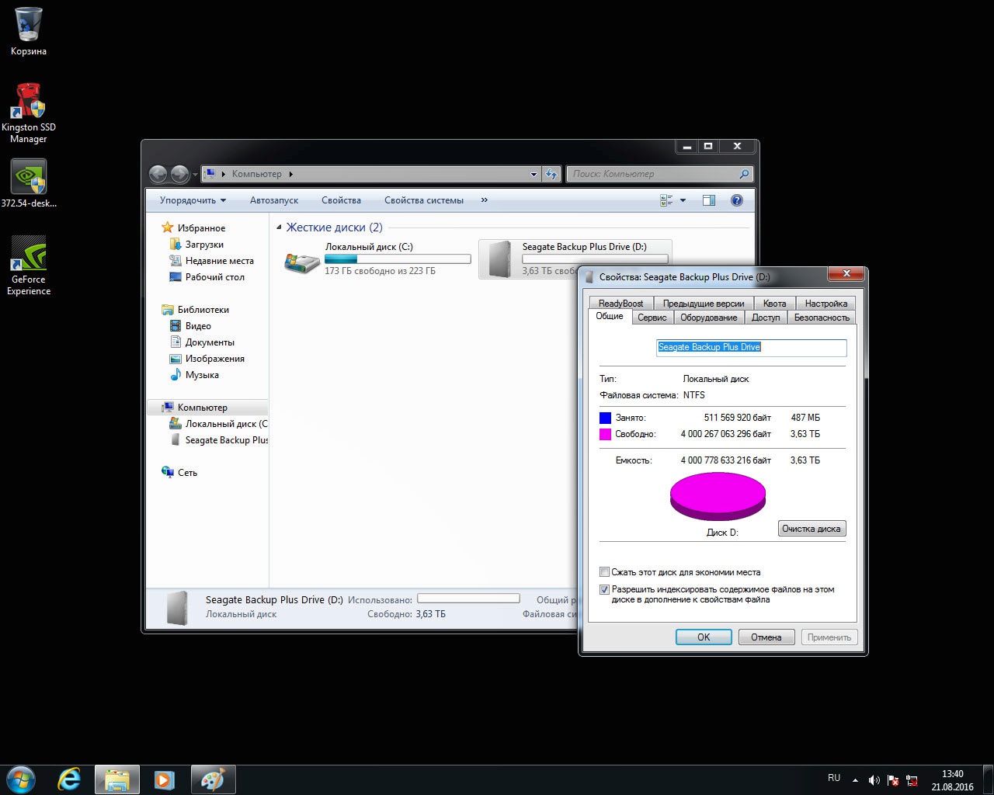Open Windows Media Player from the taskbar
This screenshot has width=994, height=795.
tap(164, 779)
